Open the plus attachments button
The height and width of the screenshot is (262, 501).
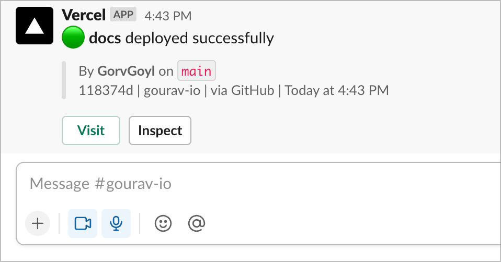click(38, 223)
